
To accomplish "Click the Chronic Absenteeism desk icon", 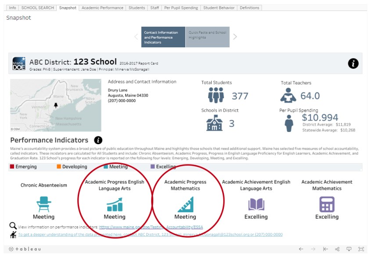I will pos(44,204).
